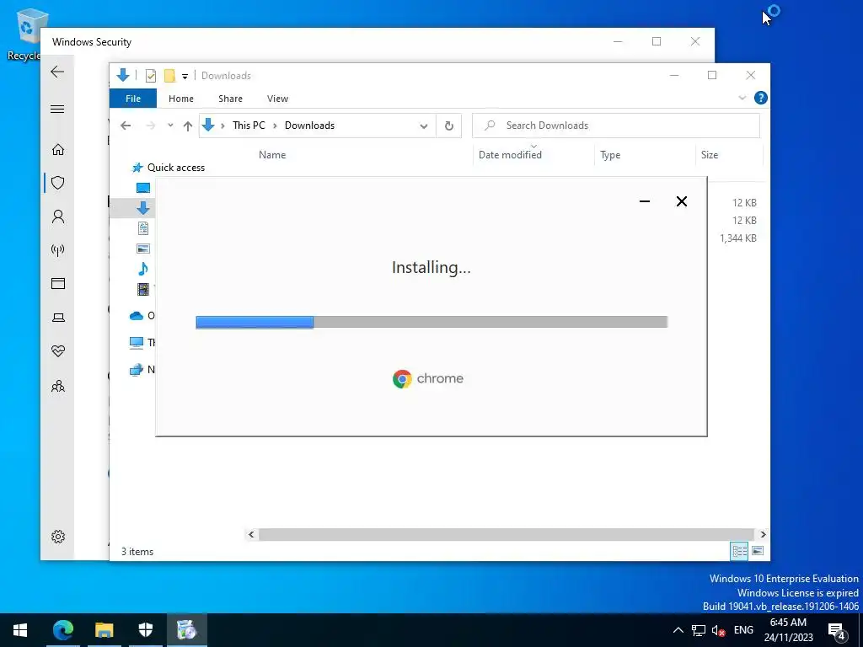Click Properties icon in quick access toolbar
Image resolution: width=863 pixels, height=647 pixels.
click(150, 76)
